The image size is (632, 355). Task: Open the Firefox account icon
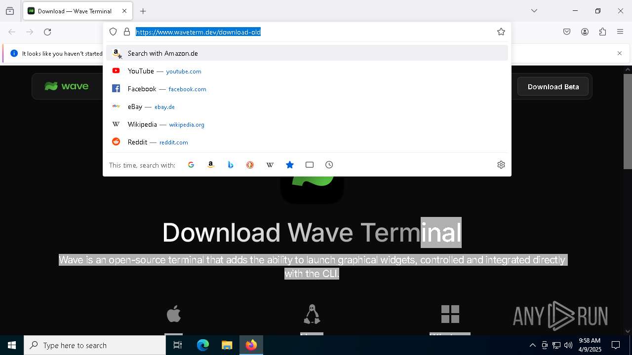(585, 32)
